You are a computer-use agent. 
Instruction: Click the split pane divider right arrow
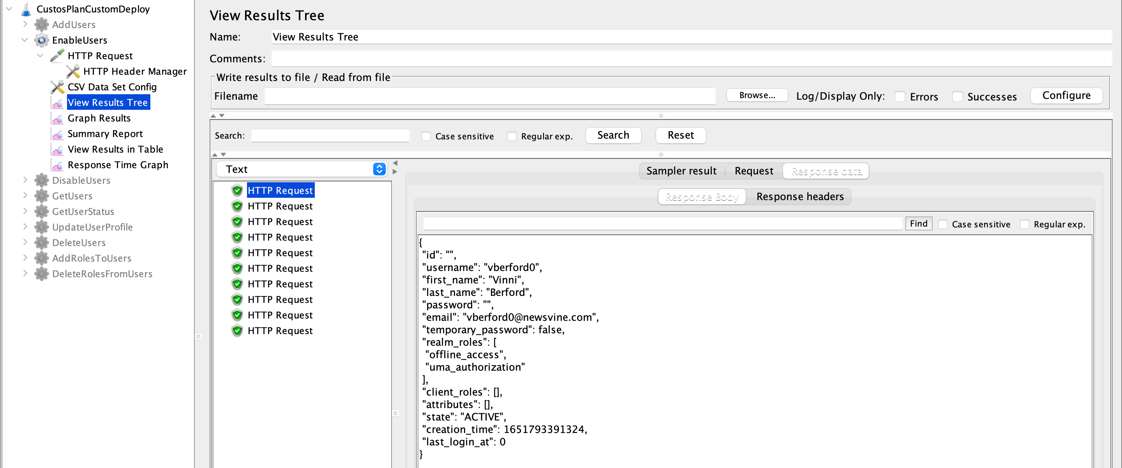(x=395, y=172)
